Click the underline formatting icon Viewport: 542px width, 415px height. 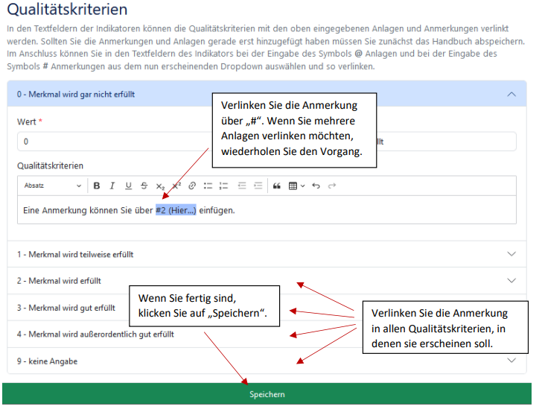(128, 186)
